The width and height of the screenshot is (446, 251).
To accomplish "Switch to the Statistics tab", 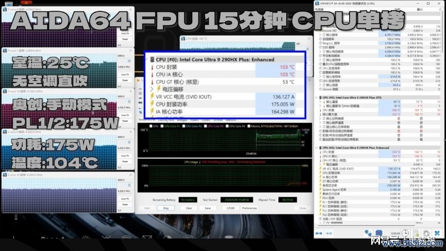I will [x=231, y=120].
